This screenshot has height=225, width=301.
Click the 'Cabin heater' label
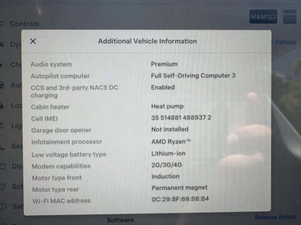[x=50, y=107]
